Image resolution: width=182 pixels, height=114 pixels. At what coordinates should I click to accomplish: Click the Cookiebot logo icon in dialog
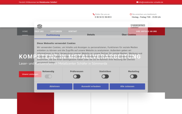pyautogui.click(x=39, y=26)
